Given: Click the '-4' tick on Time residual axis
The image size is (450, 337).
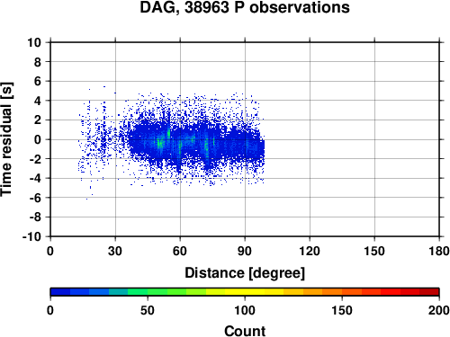Looking at the screenshot, I should (x=35, y=179).
